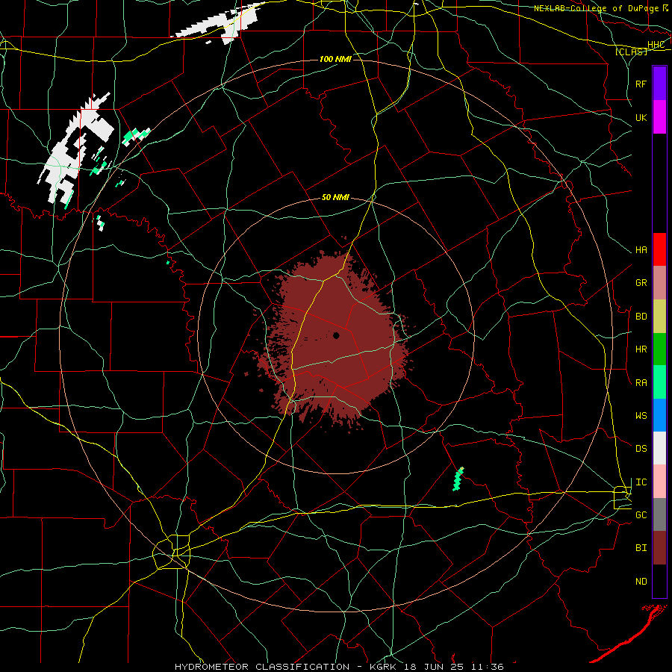This screenshot has height=672, width=672.
Task: Pick the HR dark green legend swatch
Action: [659, 349]
